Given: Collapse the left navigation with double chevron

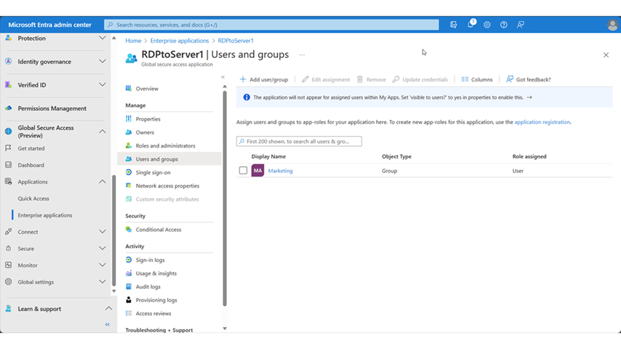Looking at the screenshot, I should [108, 324].
